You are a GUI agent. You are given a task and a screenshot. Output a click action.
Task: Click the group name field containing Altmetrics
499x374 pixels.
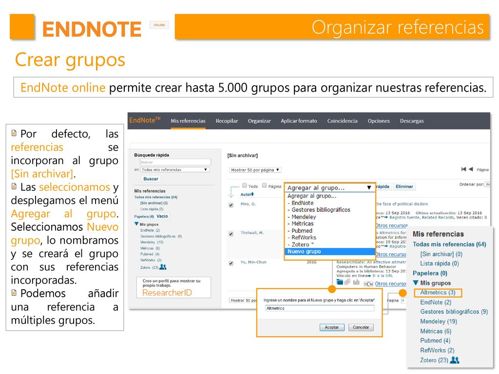[x=320, y=308]
